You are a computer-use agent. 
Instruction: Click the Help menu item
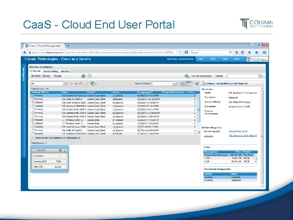201,59
